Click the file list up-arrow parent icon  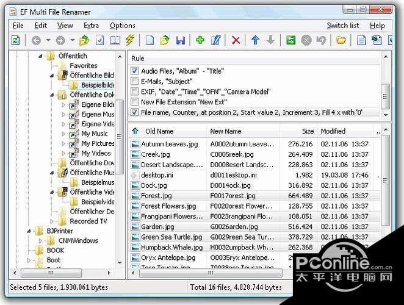pyautogui.click(x=135, y=131)
